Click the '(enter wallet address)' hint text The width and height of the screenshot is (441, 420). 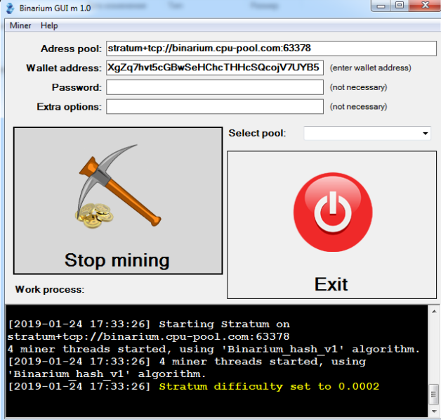coord(370,68)
